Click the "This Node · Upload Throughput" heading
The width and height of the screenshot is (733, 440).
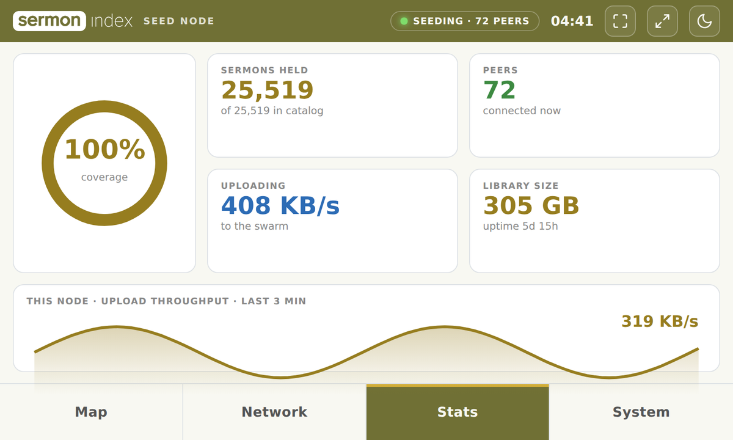point(166,301)
